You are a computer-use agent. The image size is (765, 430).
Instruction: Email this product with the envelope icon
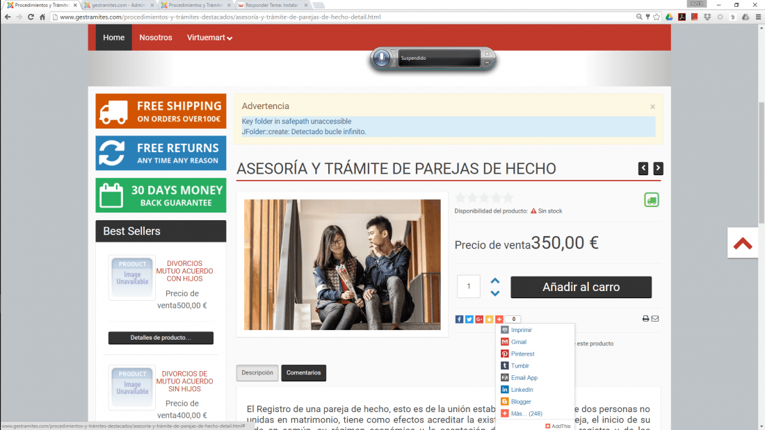655,318
